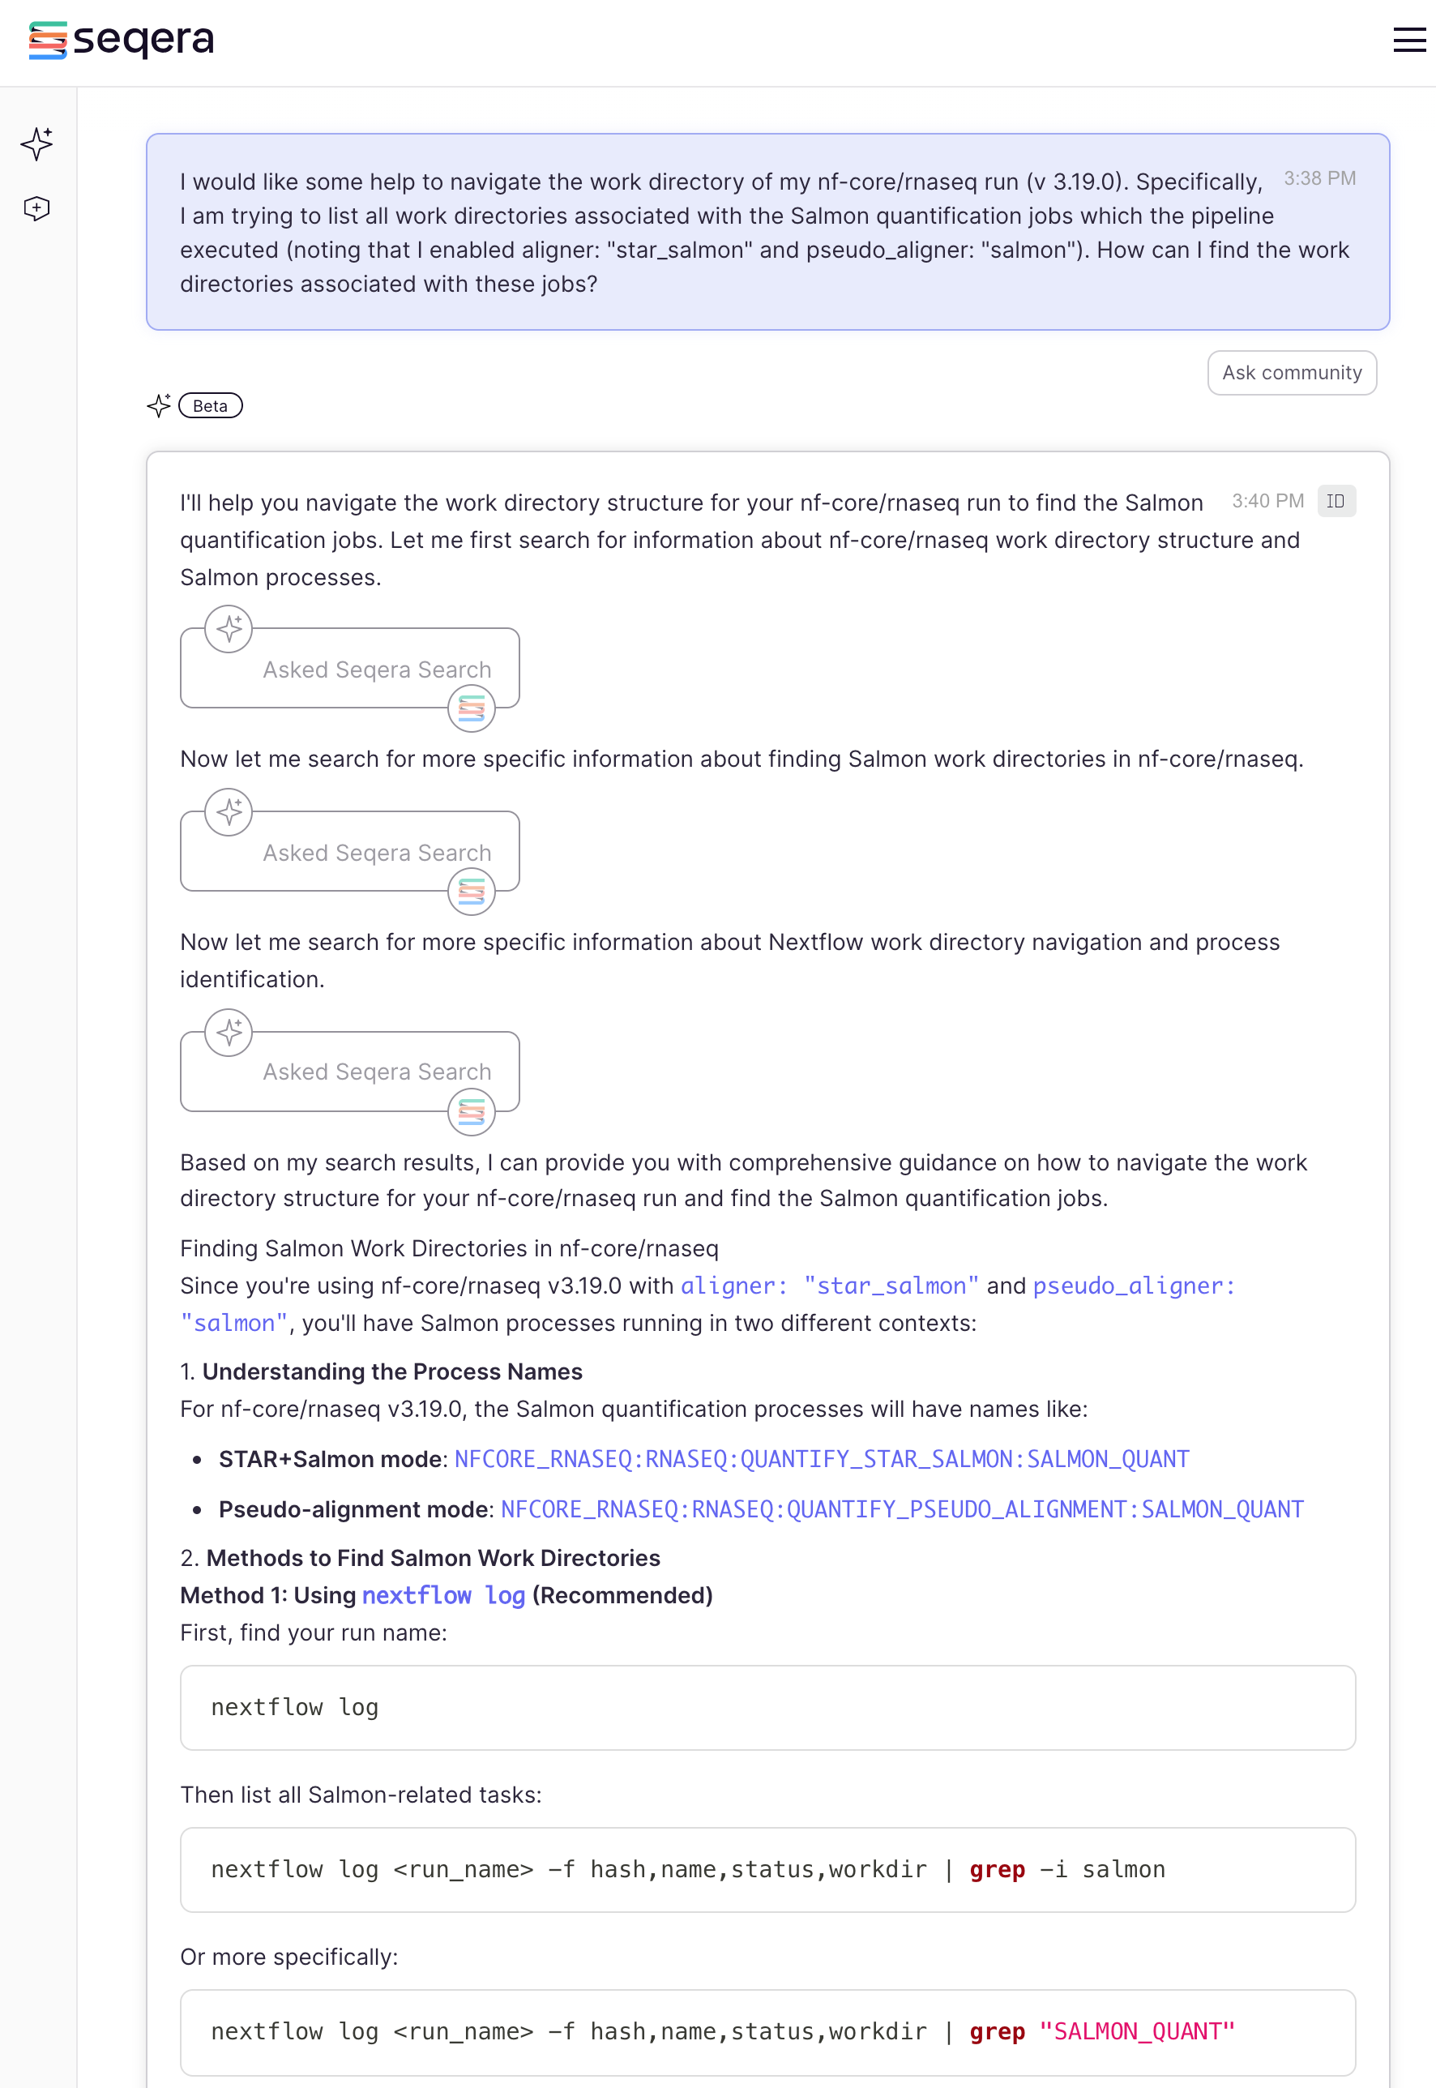
Task: Open the hamburger menu in the header
Action: tap(1408, 40)
